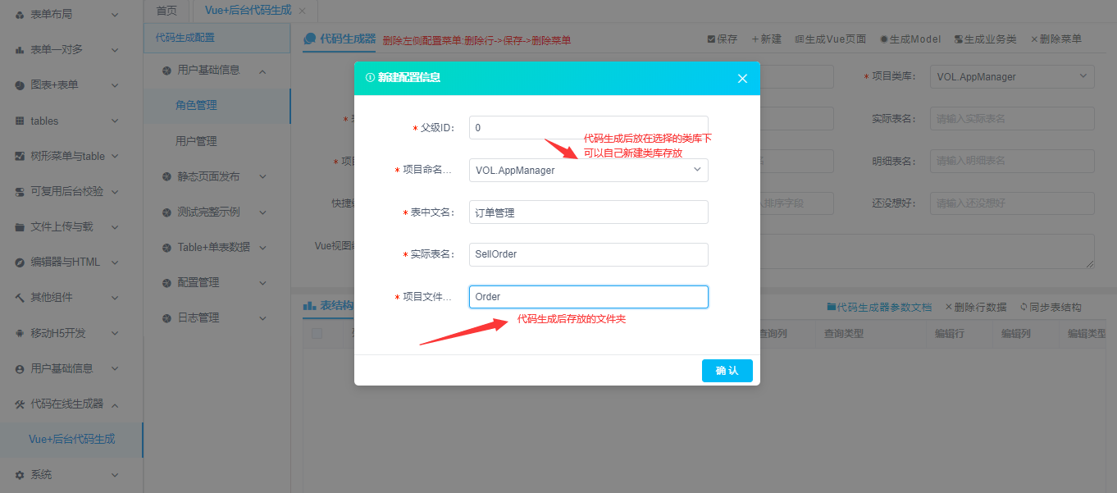Click the 日志管理 tree icon
This screenshot has height=493, width=1117.
[x=167, y=317]
